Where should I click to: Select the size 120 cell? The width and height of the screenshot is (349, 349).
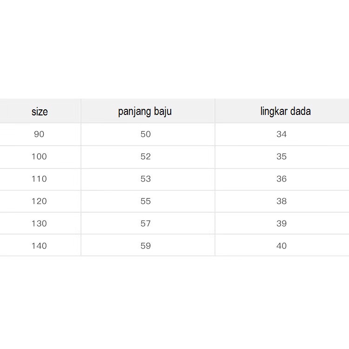pos(39,201)
